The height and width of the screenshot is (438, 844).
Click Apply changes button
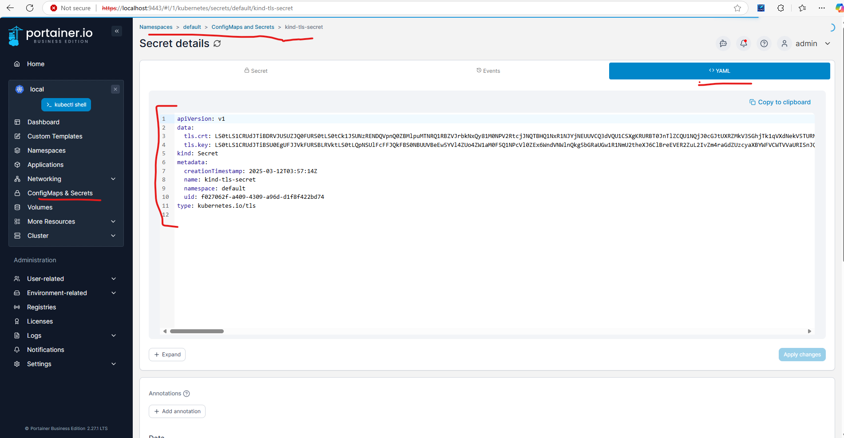pyautogui.click(x=802, y=355)
